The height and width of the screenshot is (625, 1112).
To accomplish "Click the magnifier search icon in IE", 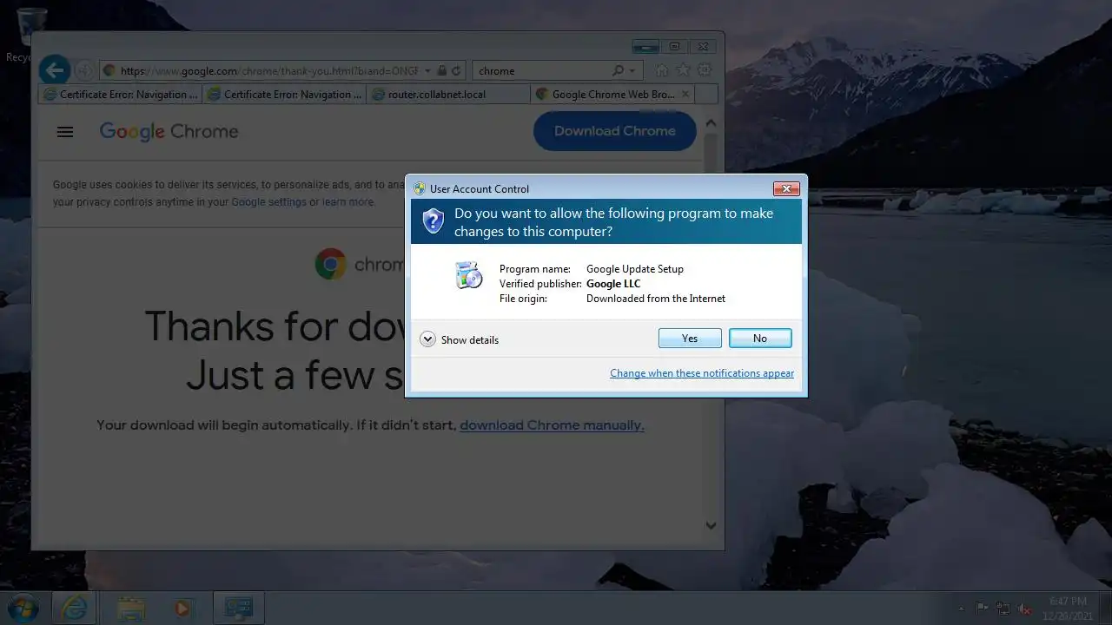I will pos(619,71).
